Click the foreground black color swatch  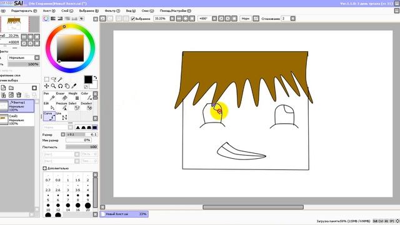click(x=88, y=79)
